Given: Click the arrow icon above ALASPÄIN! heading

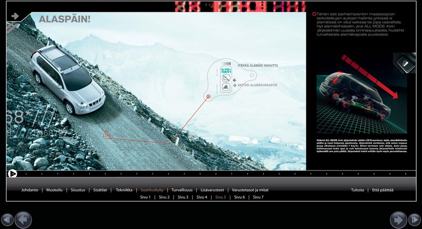Looking at the screenshot, I should coord(15,16).
